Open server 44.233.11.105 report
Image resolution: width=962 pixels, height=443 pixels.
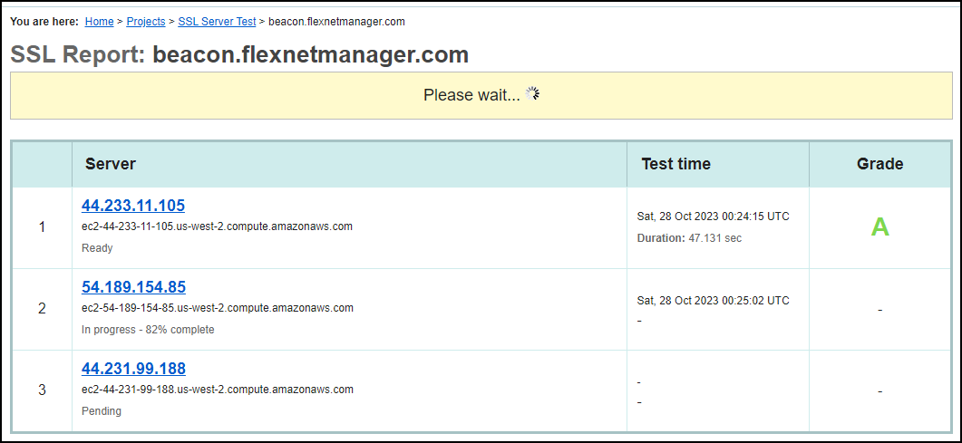pos(133,206)
